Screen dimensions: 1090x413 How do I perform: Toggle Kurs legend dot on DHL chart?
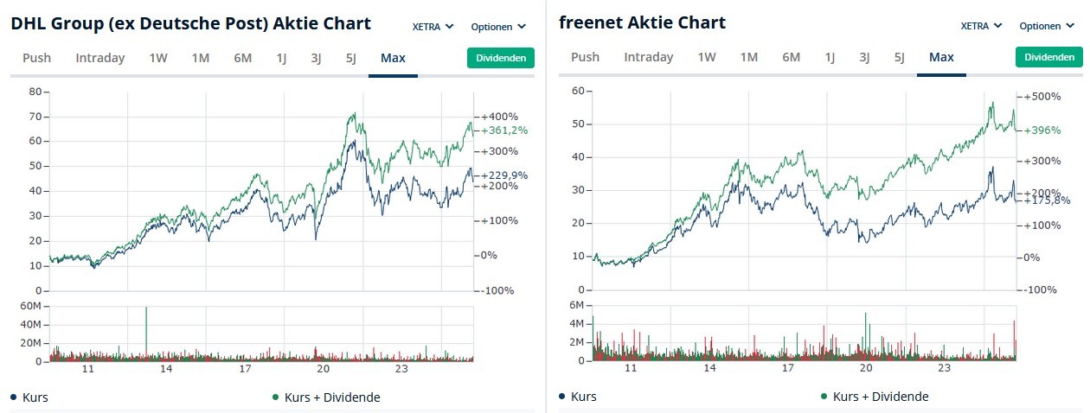pyautogui.click(x=15, y=397)
